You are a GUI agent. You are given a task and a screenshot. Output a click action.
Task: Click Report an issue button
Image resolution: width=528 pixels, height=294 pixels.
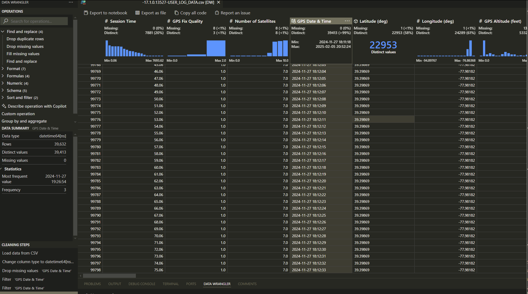click(x=232, y=13)
